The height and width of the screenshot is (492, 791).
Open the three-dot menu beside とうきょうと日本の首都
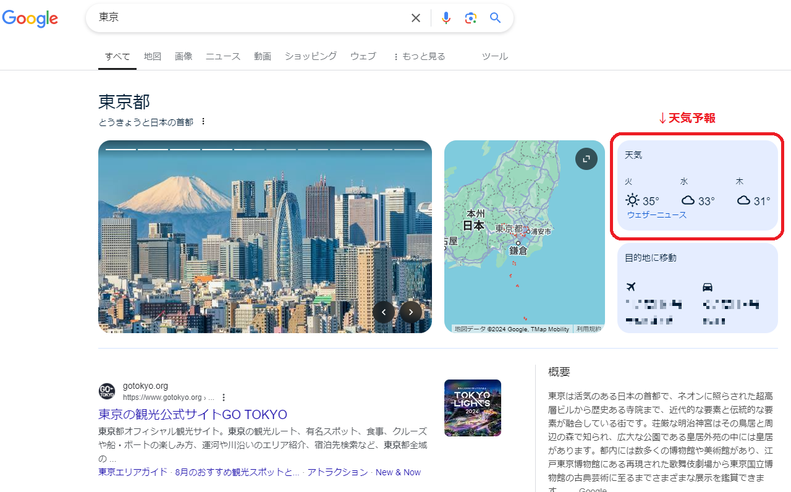[x=203, y=121]
